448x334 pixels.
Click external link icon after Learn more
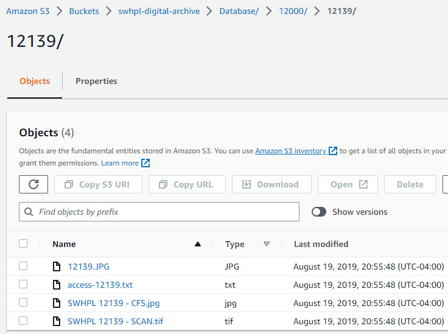coord(145,163)
